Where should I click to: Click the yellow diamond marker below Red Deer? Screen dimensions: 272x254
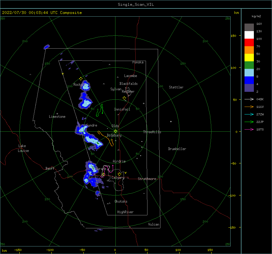pos(124,98)
